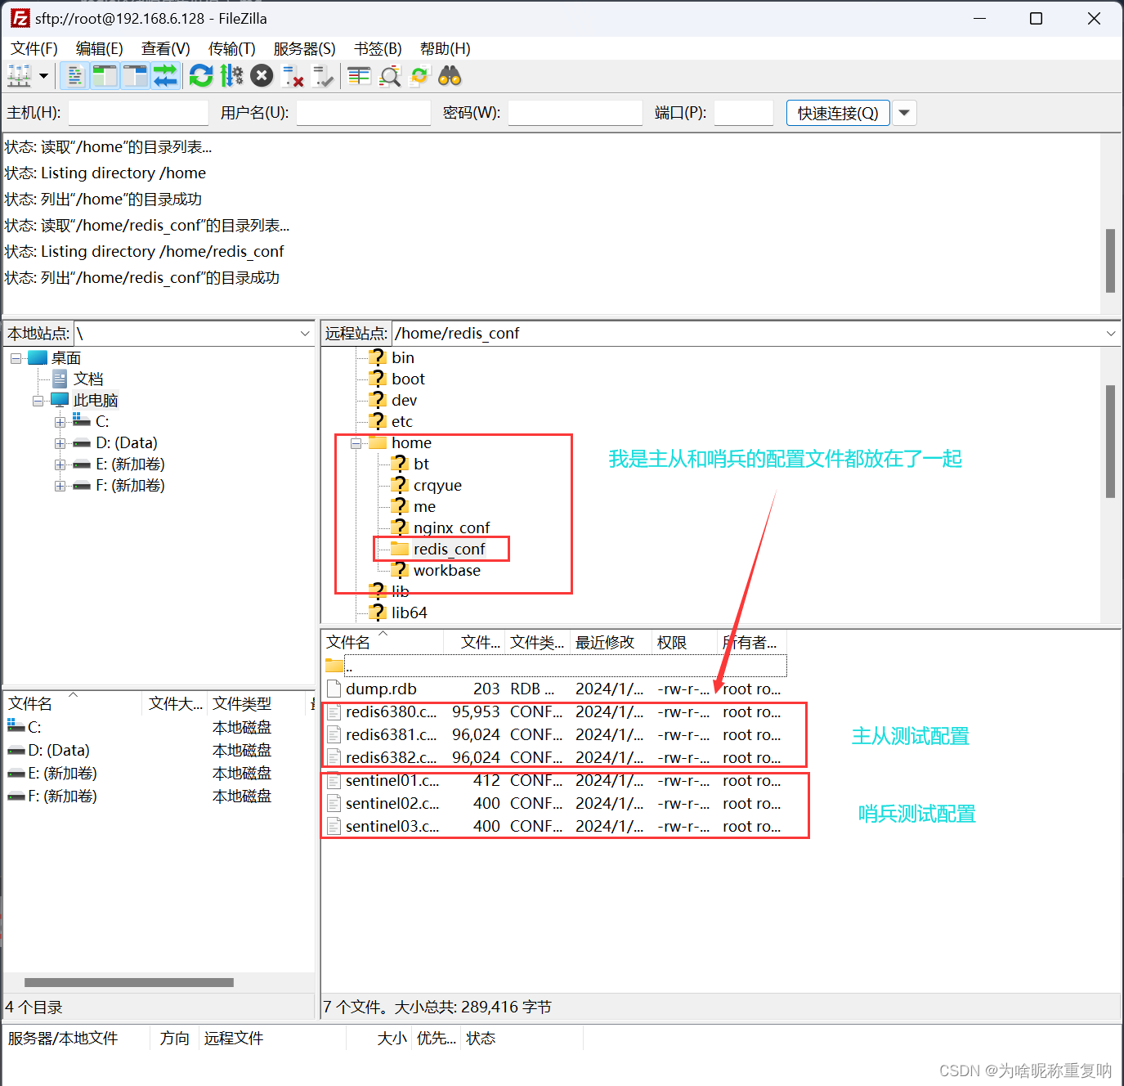Click the message log vertical scrollbar

(x=1110, y=260)
